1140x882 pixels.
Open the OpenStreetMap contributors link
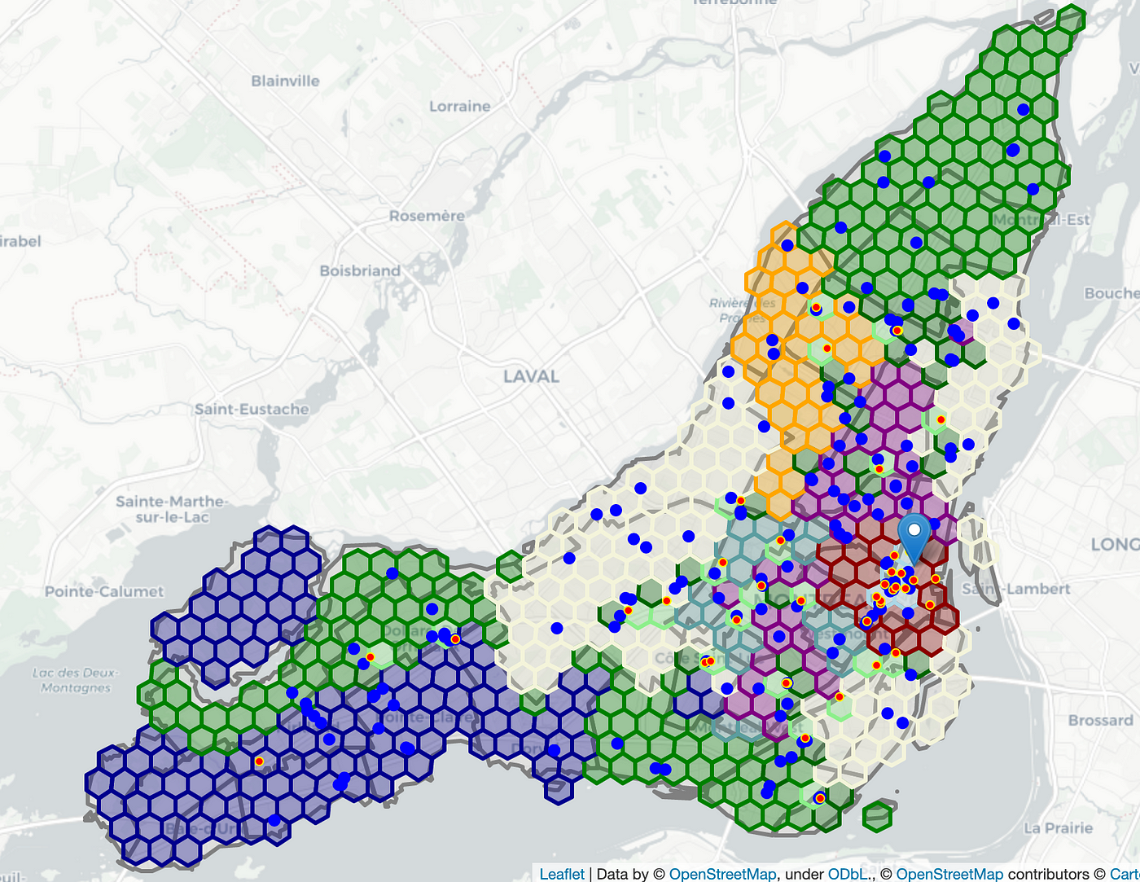click(x=949, y=874)
